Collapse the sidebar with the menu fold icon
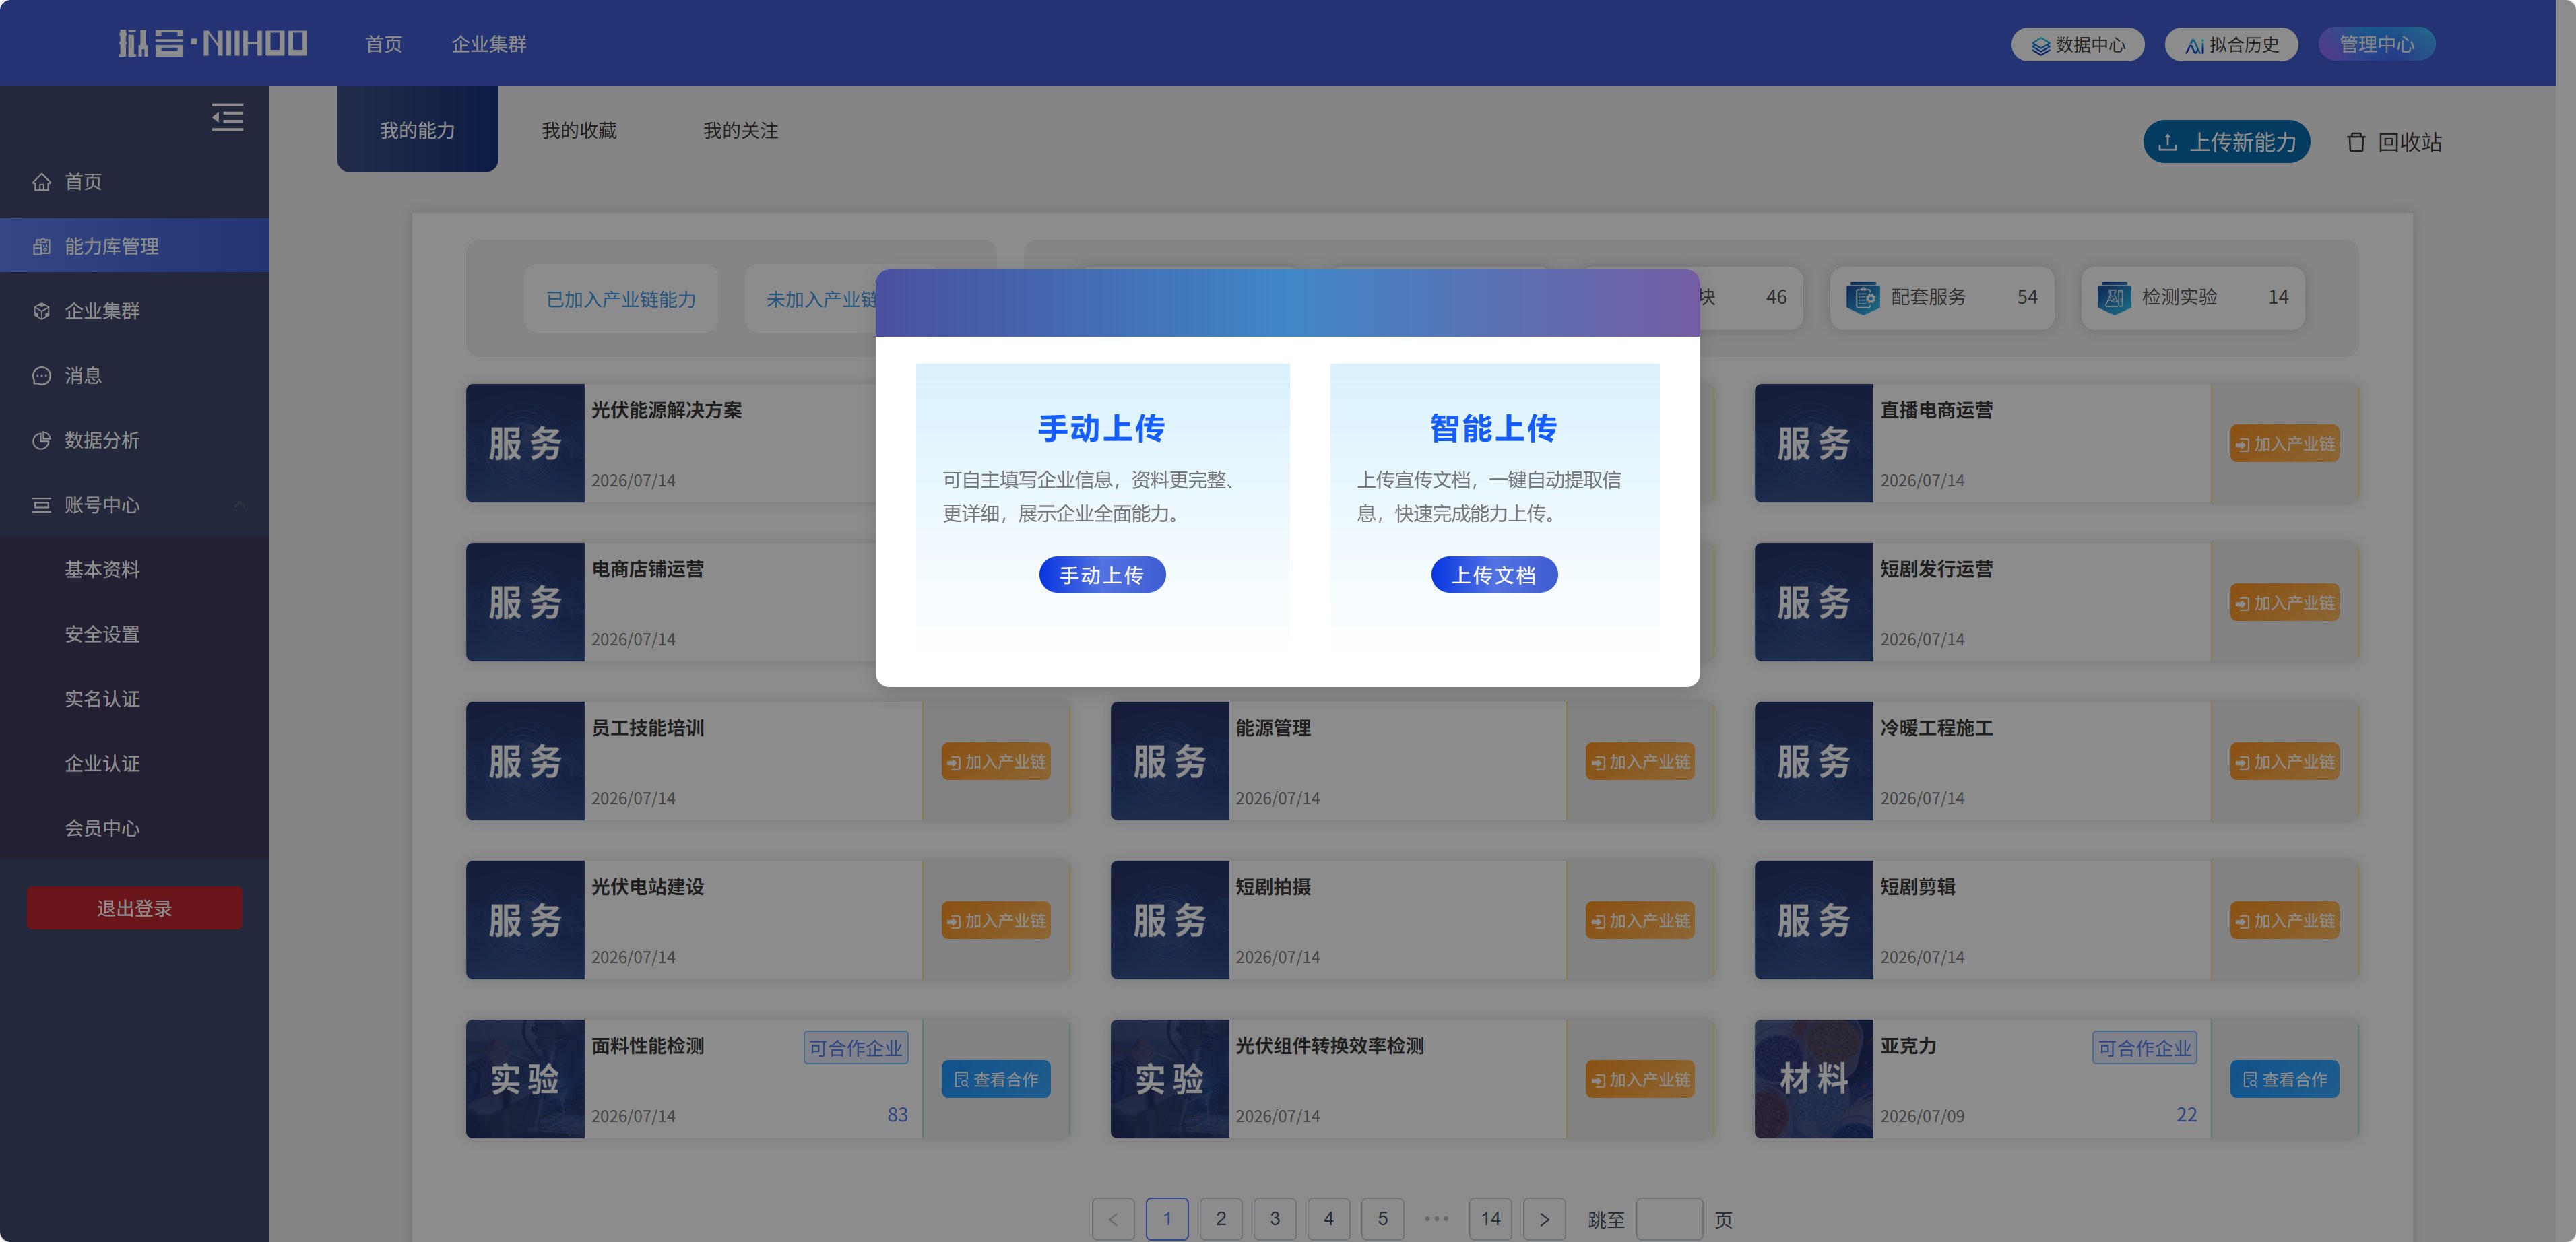Image resolution: width=2576 pixels, height=1242 pixels. [x=227, y=117]
